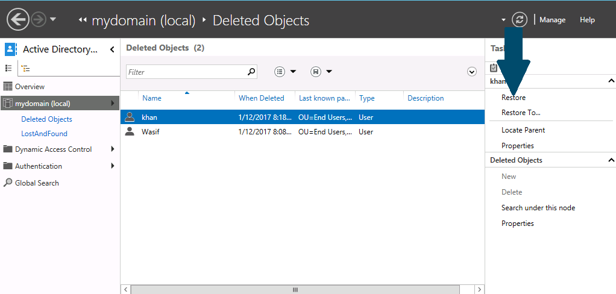Select the Wasif user row

[303, 132]
